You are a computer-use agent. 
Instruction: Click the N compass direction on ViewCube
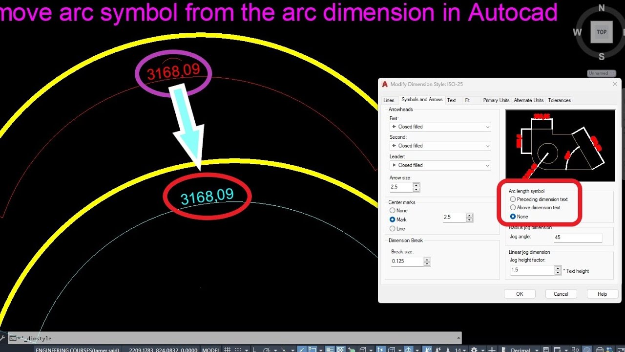[602, 8]
